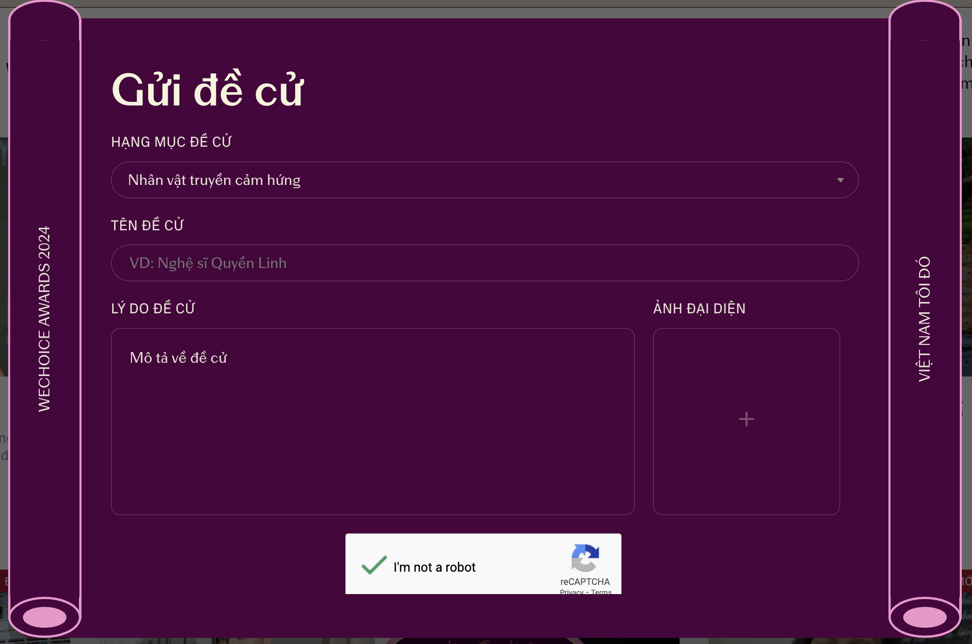Click the green reCAPTCHA checkmark
This screenshot has width=972, height=644.
[374, 566]
